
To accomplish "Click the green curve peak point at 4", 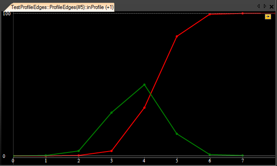I will (144, 85).
